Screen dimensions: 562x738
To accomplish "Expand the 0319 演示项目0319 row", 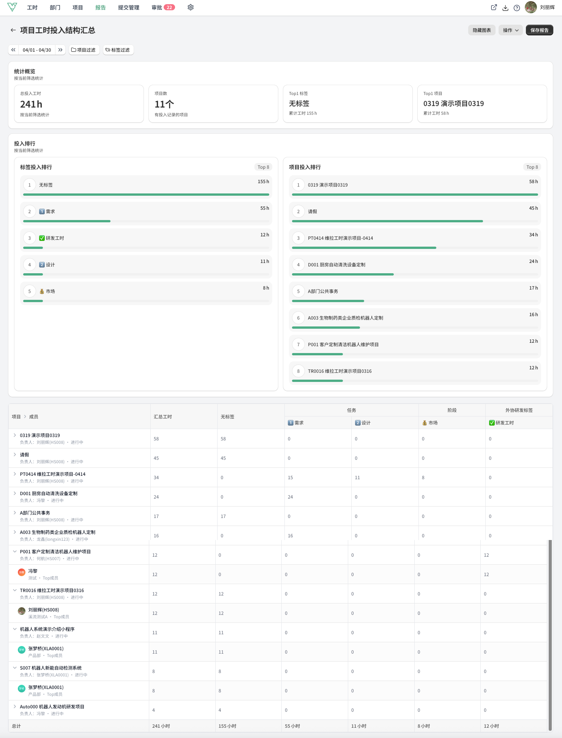I will click(x=15, y=435).
